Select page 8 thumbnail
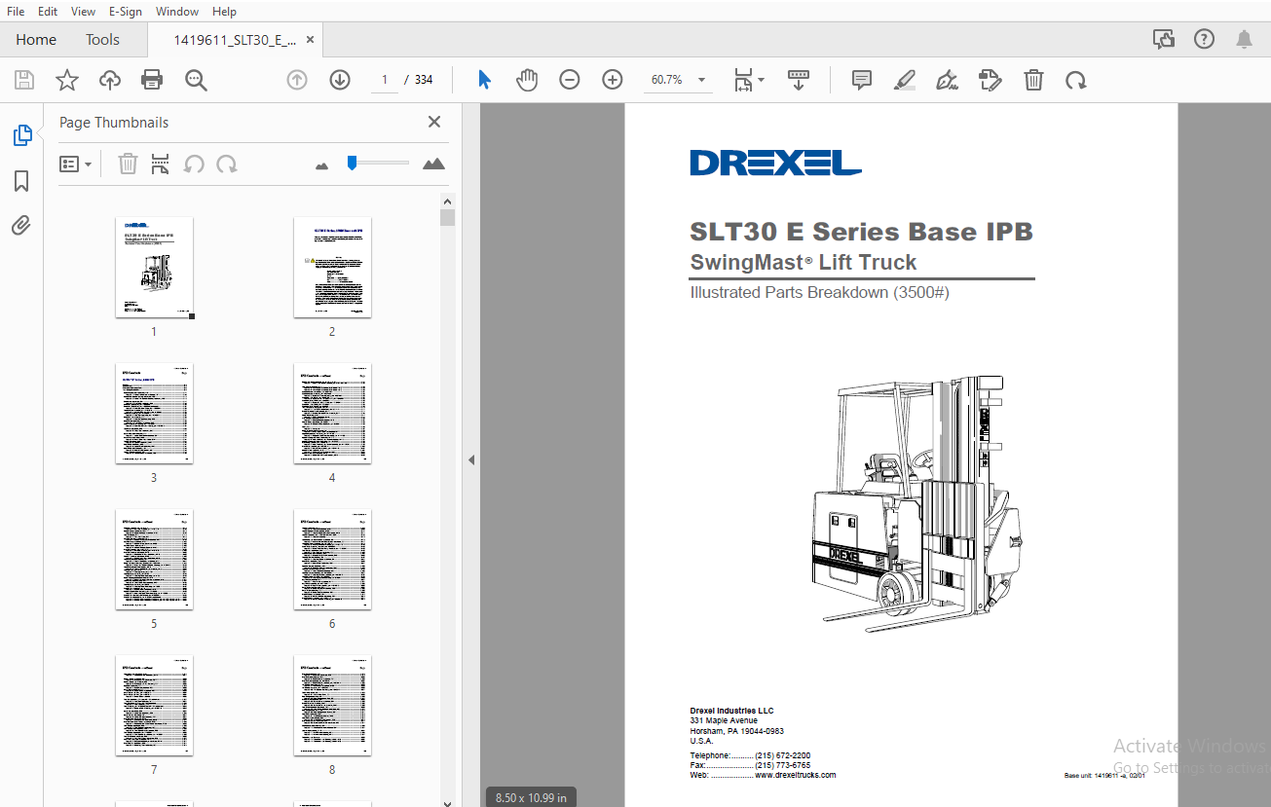This screenshot has height=807, width=1271. tap(332, 705)
